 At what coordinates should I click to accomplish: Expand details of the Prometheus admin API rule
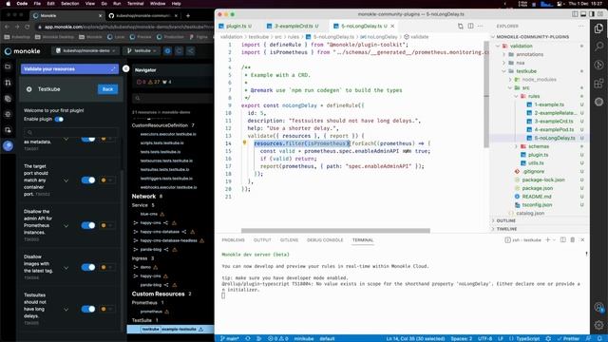click(66, 226)
